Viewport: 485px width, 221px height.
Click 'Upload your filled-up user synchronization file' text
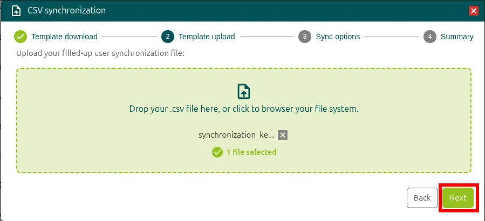click(100, 53)
